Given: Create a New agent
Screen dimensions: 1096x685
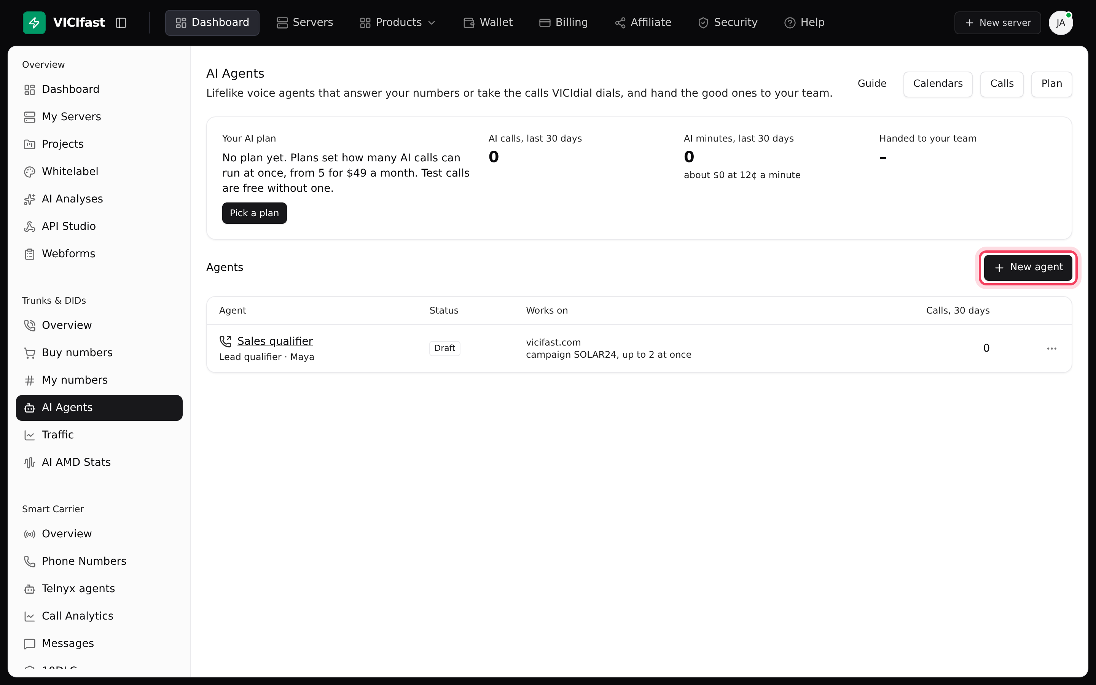Looking at the screenshot, I should point(1028,268).
